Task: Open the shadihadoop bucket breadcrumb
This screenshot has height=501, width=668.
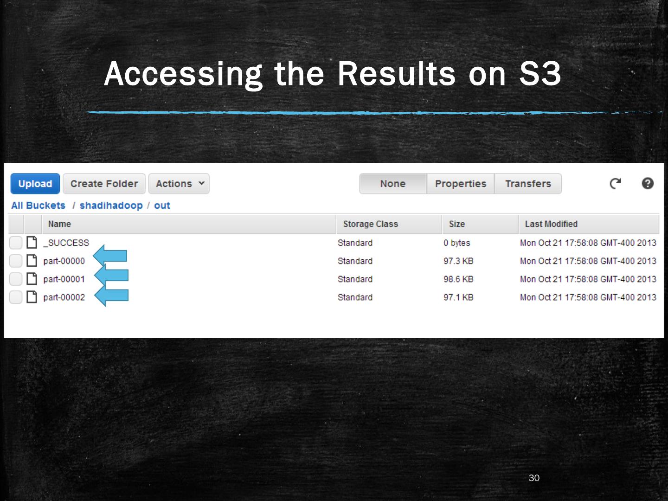Action: pyautogui.click(x=111, y=206)
